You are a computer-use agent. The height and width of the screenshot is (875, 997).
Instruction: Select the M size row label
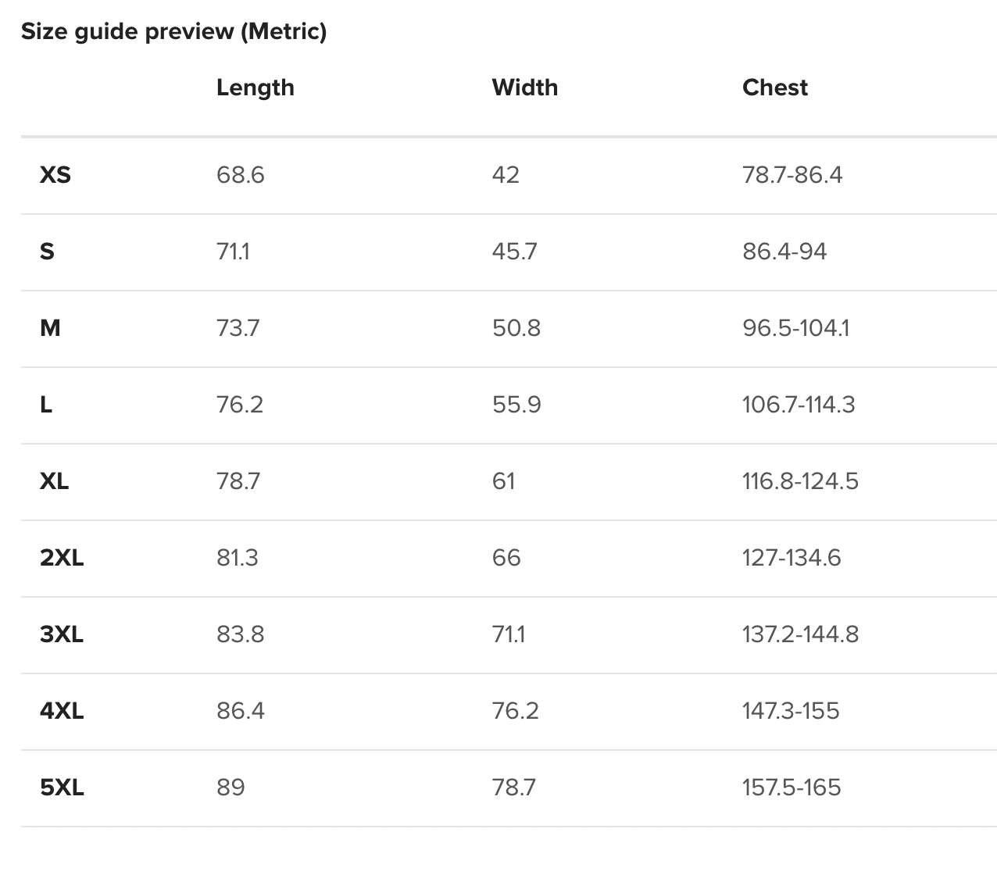[50, 328]
